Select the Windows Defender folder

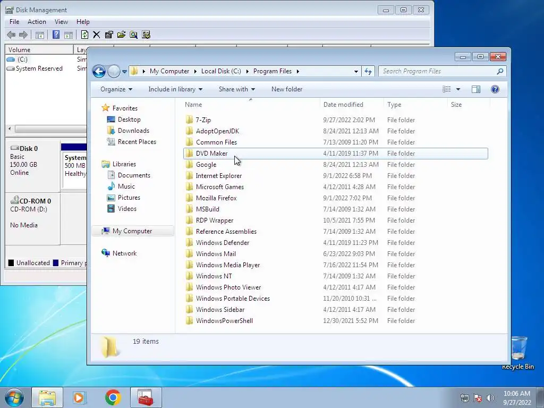[x=336, y=243]
